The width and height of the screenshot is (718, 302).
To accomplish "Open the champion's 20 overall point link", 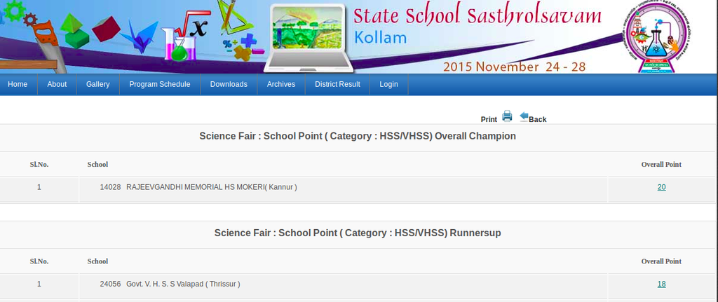I will (661, 187).
